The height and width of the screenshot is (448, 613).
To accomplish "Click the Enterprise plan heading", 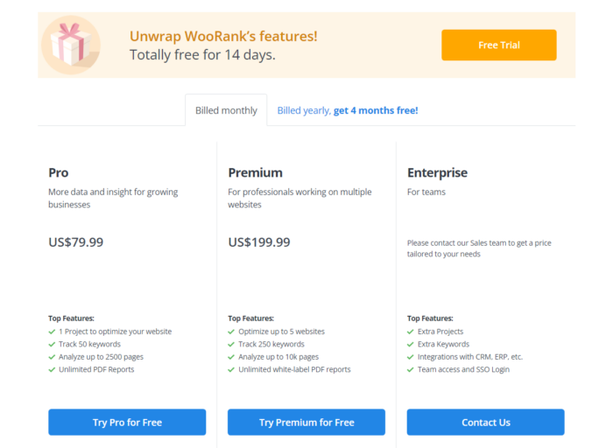I will click(x=437, y=172).
